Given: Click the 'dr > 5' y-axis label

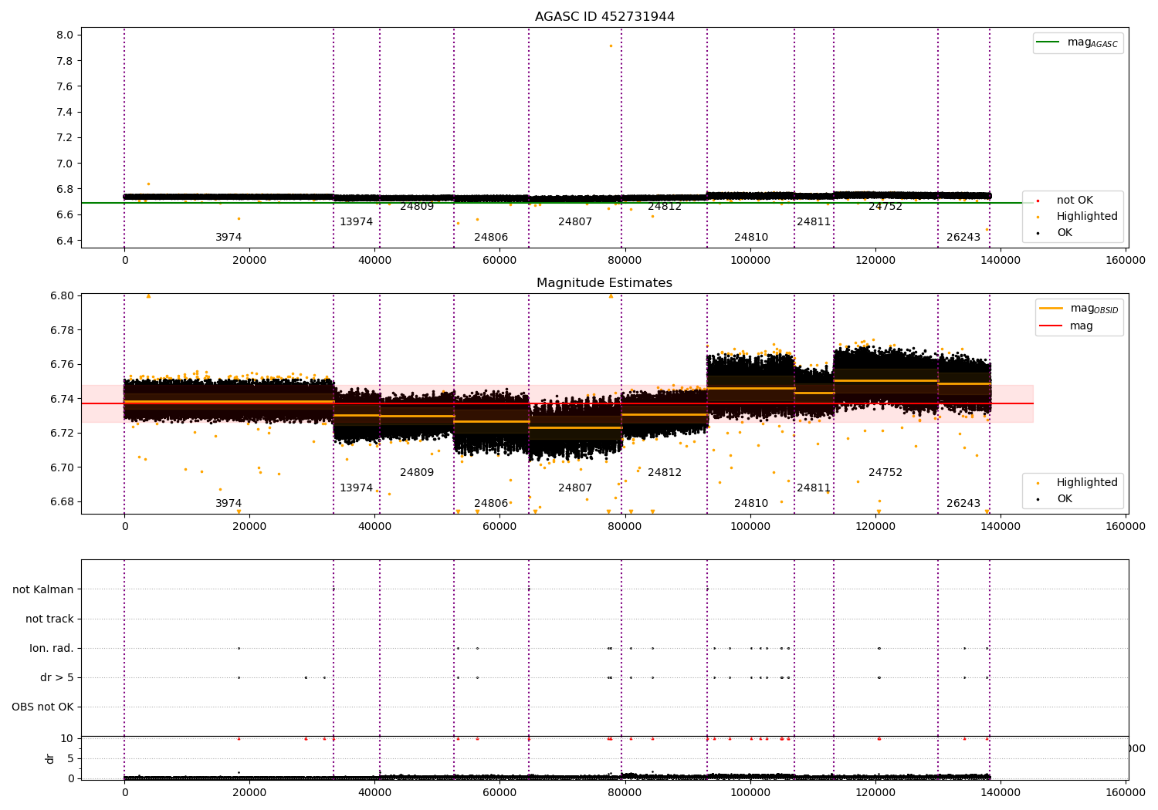Looking at the screenshot, I should [x=57, y=677].
